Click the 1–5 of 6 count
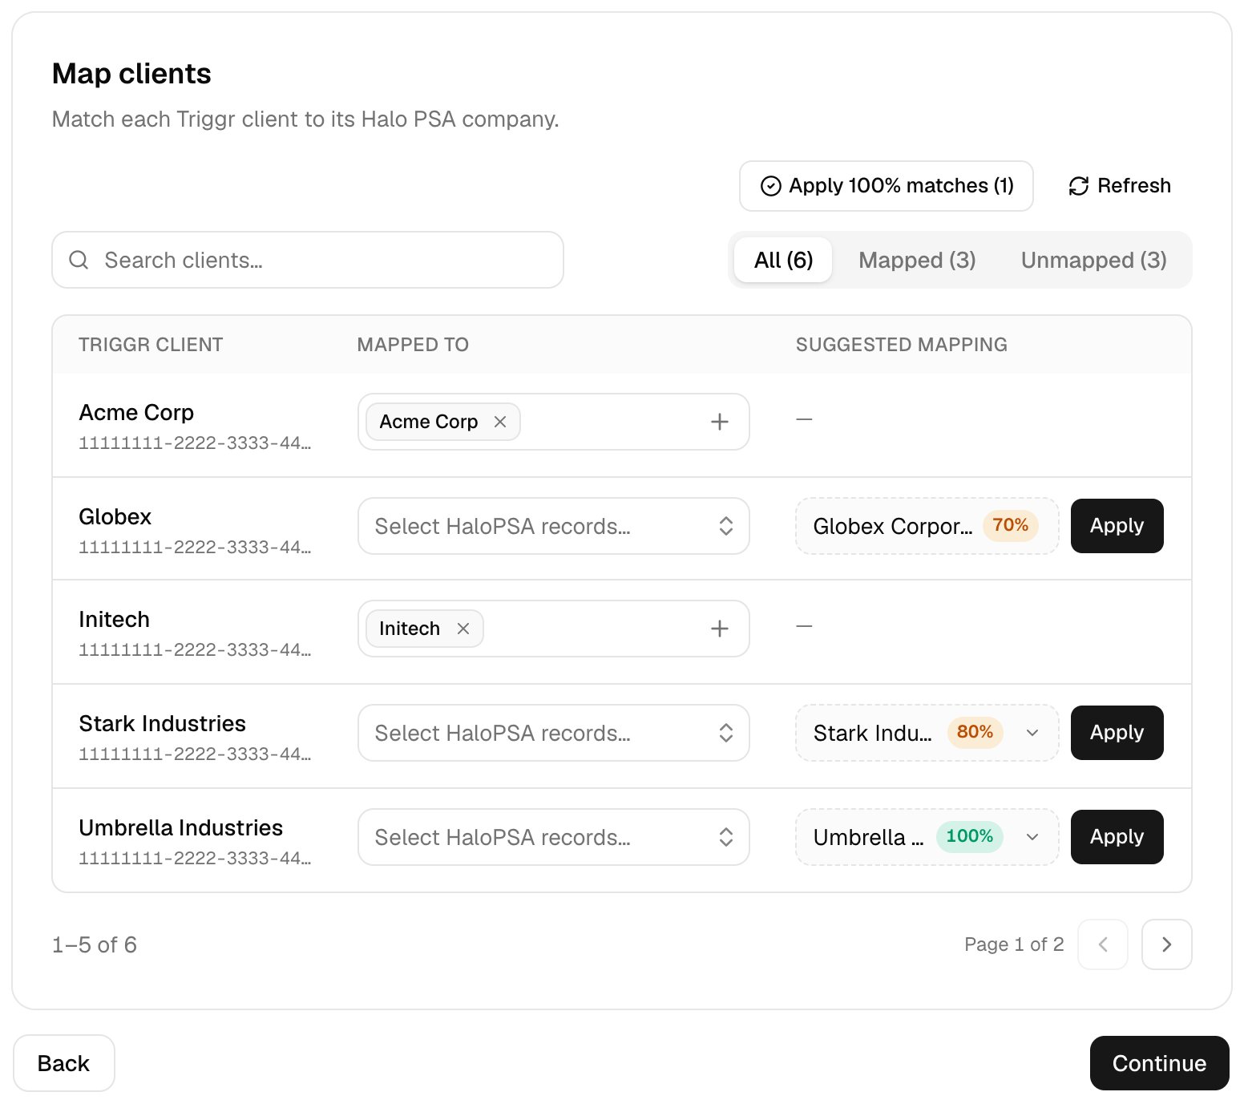Viewport: 1244px width, 1104px height. tap(95, 944)
